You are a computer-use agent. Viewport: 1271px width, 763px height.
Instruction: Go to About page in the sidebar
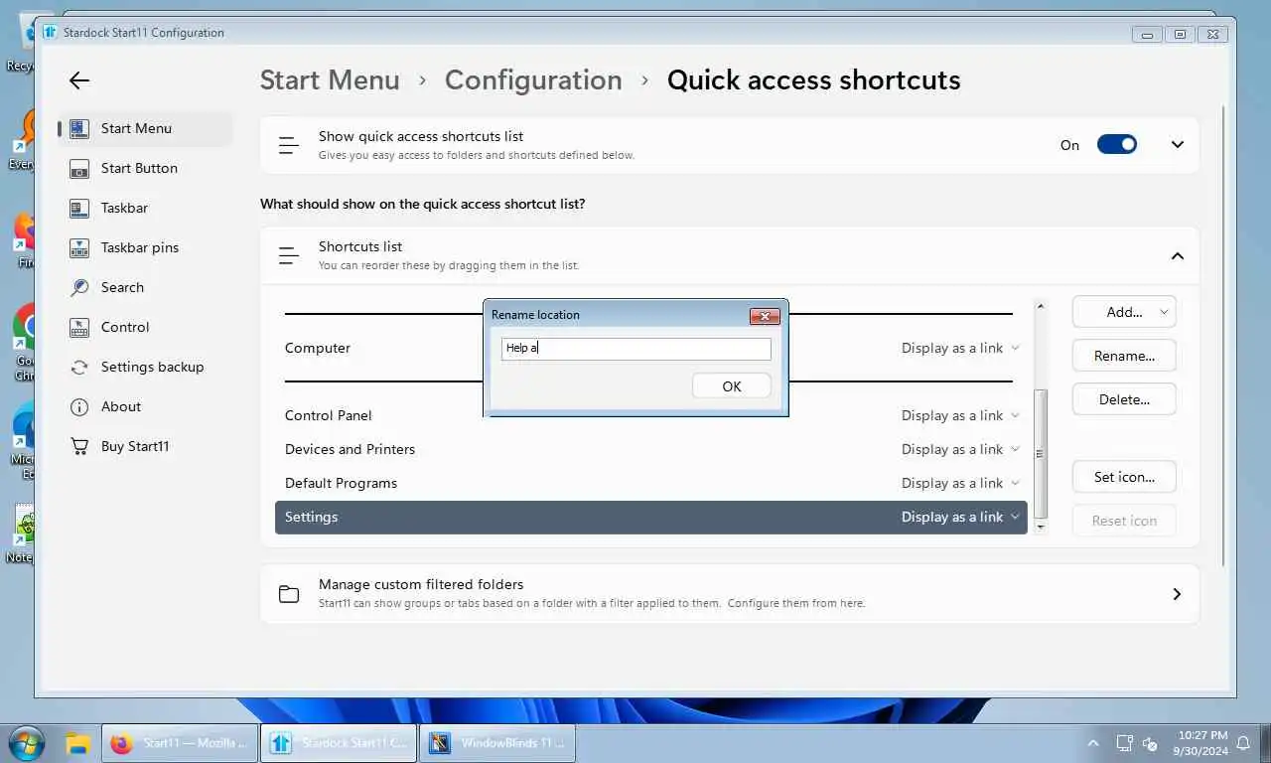pos(146,406)
